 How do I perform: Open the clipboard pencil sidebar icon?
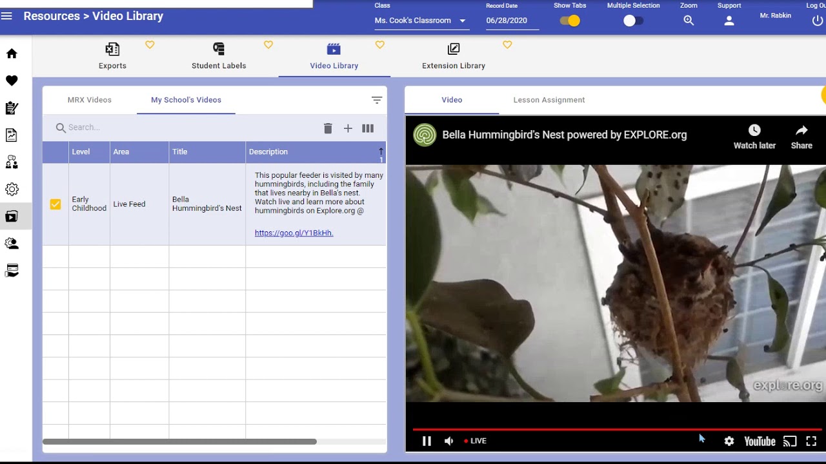[x=12, y=108]
